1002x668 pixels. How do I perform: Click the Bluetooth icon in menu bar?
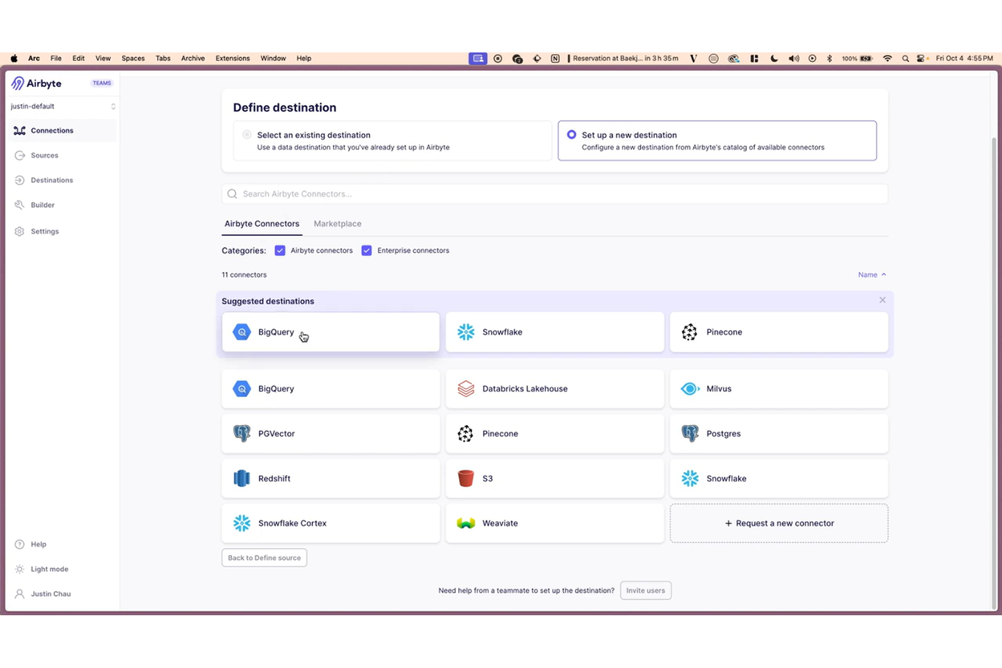click(x=829, y=58)
